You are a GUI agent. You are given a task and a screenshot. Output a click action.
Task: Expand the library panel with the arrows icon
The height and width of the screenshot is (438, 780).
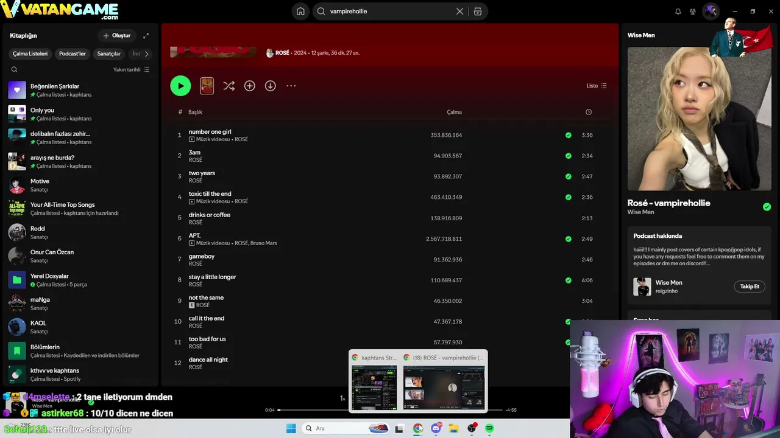click(x=146, y=36)
